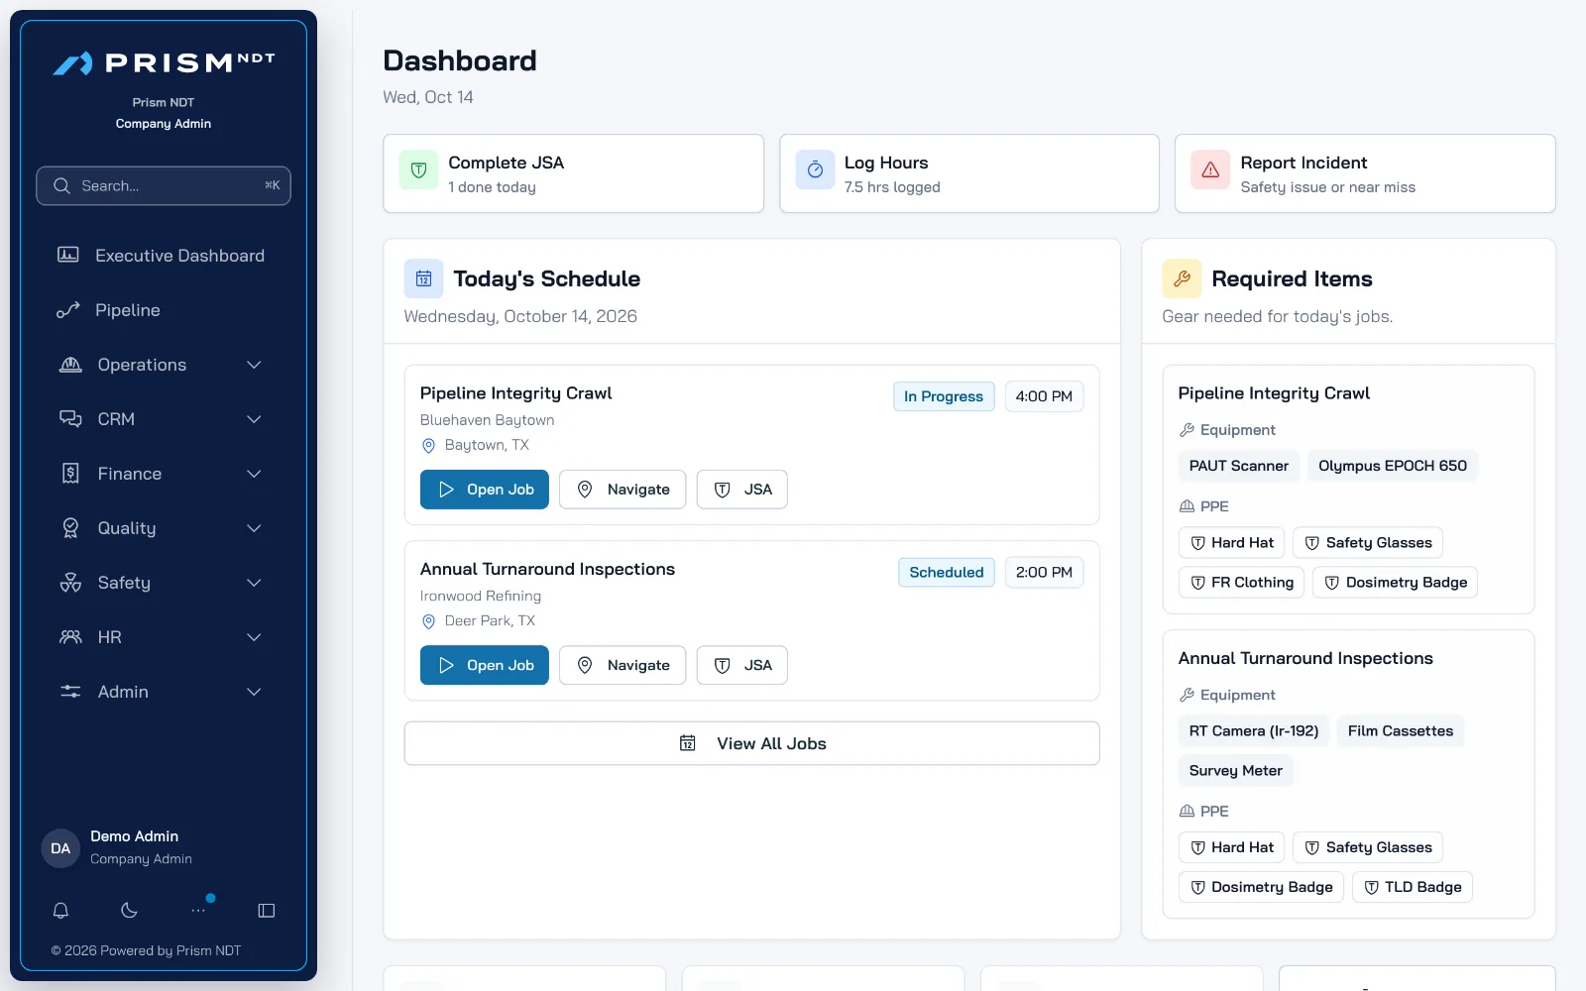The width and height of the screenshot is (1586, 991).
Task: Click View All Jobs button
Action: click(752, 743)
